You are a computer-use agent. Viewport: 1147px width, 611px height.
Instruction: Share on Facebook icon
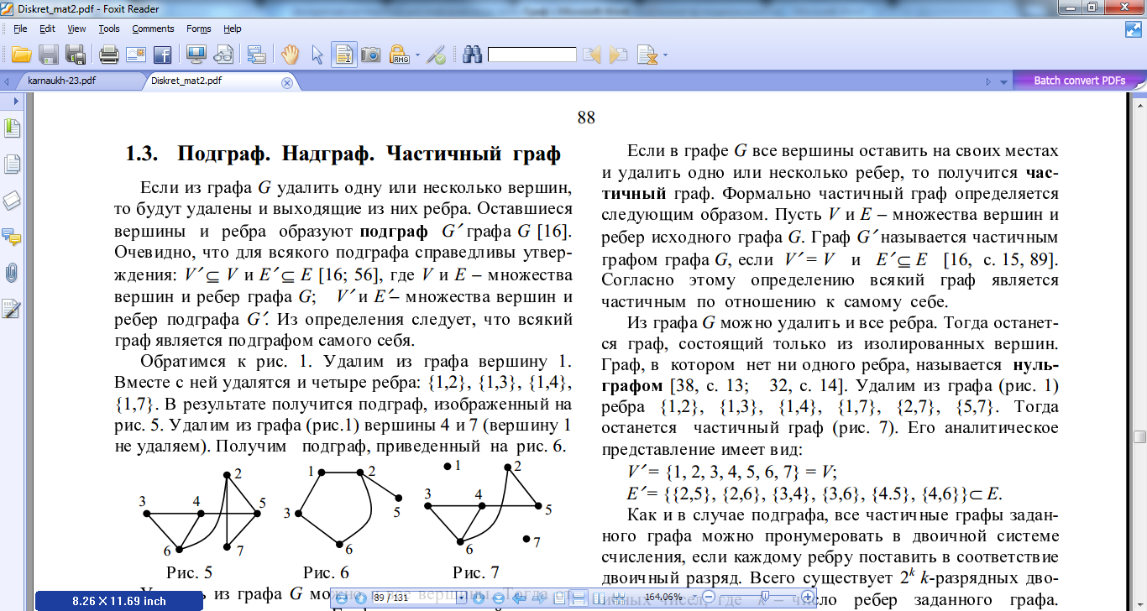pyautogui.click(x=162, y=55)
